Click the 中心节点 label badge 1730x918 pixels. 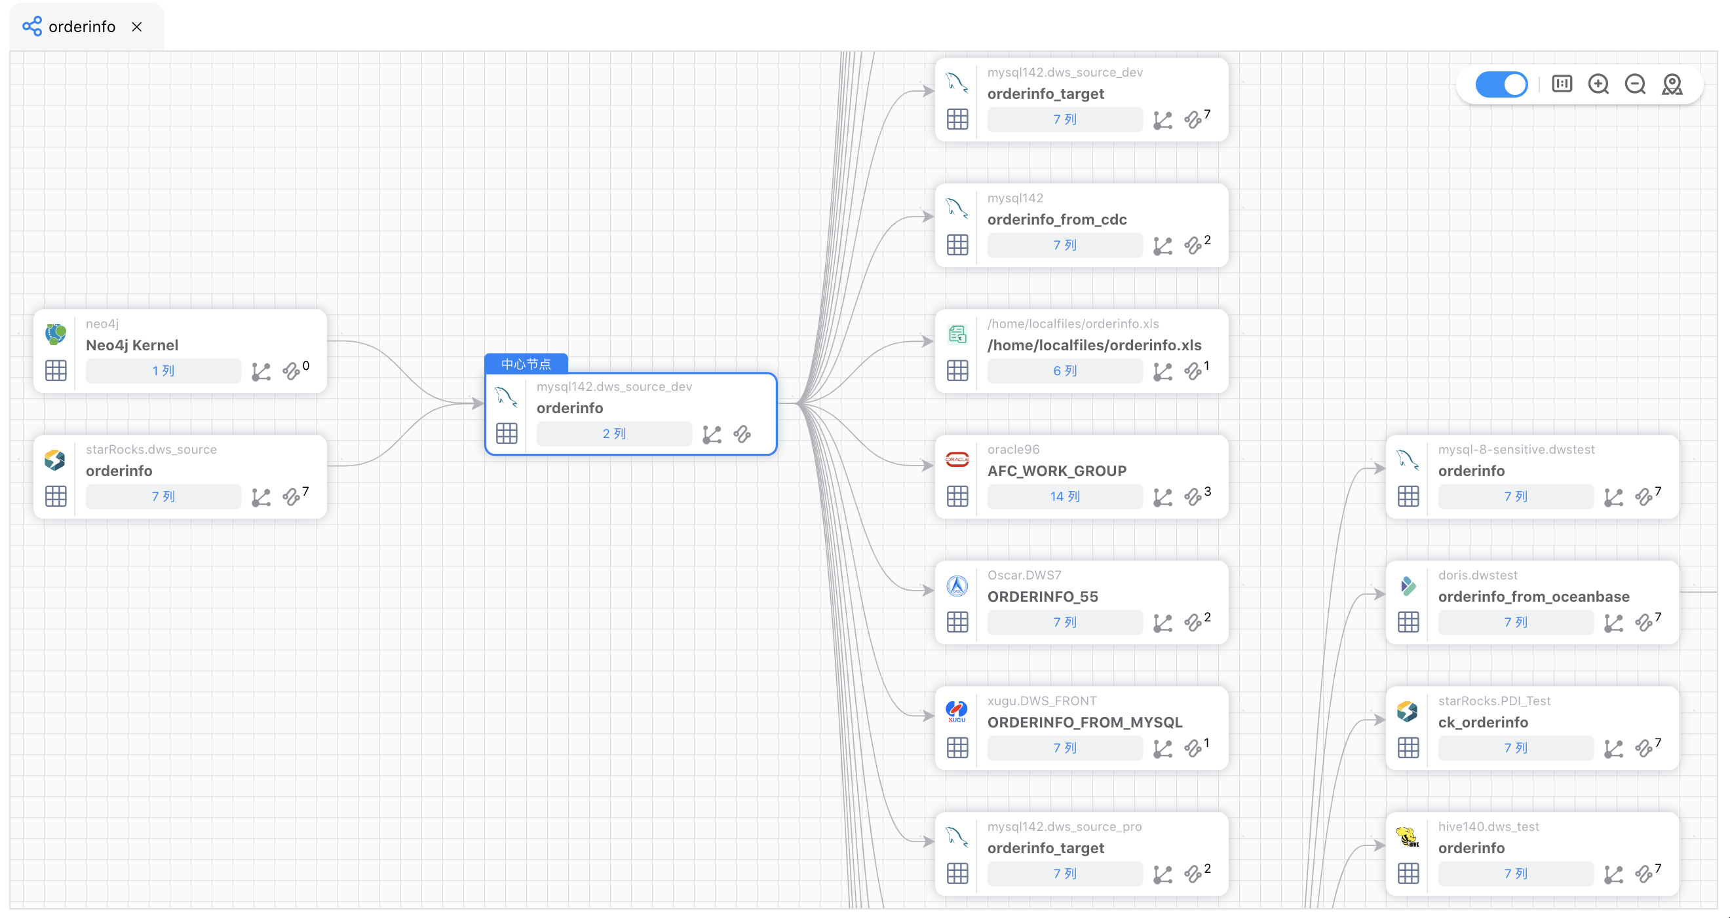526,363
